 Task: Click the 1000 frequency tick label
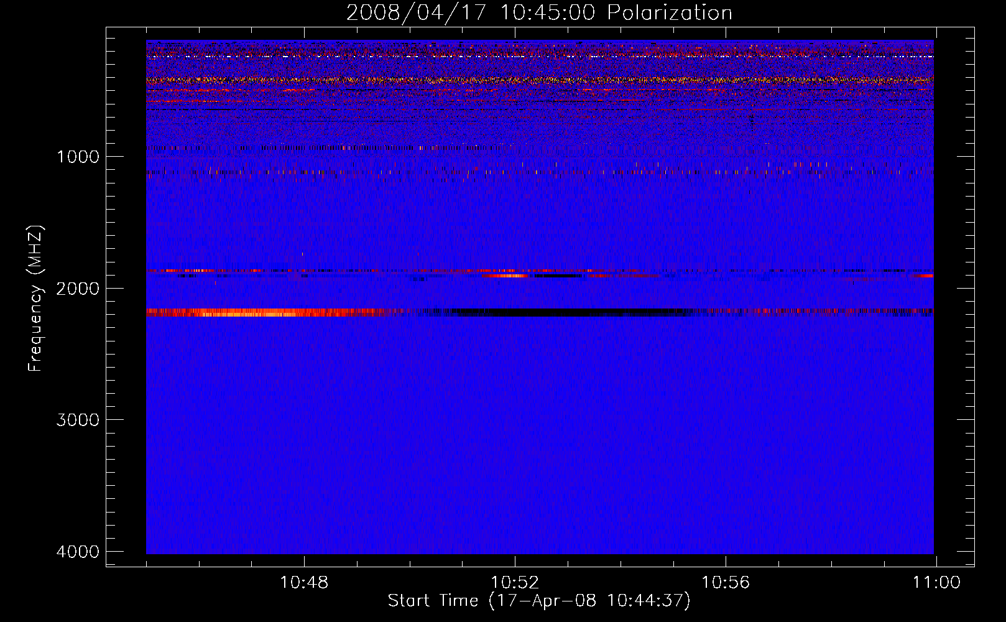(x=78, y=156)
